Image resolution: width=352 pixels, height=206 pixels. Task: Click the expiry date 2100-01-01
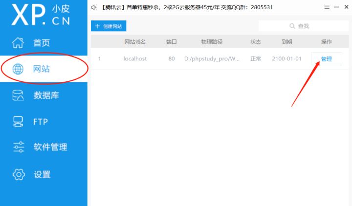pos(286,58)
